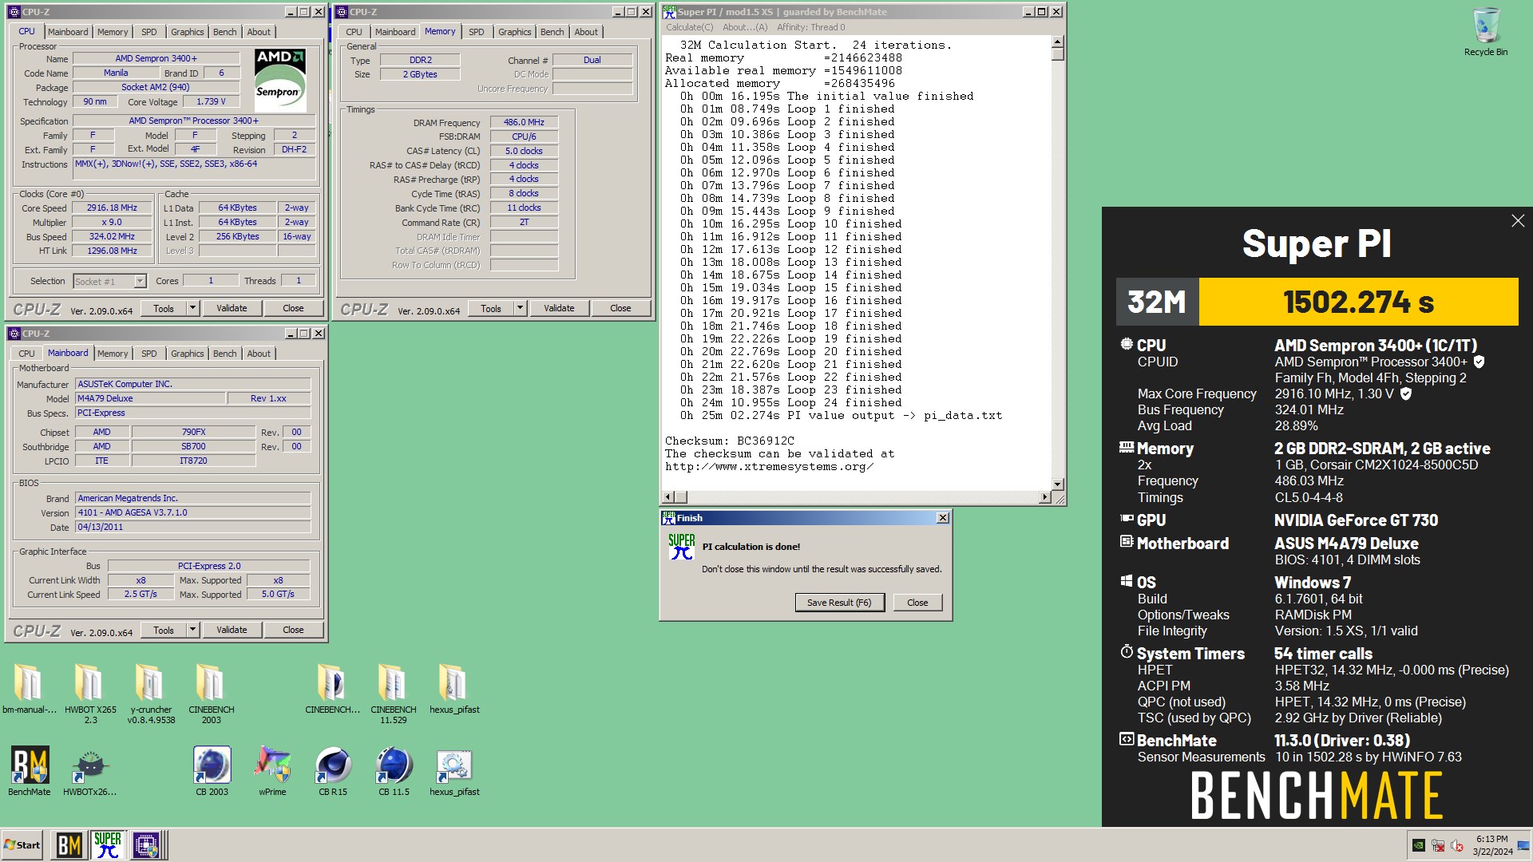Open Bench tab in top-left CPU-Z window
Image resolution: width=1533 pixels, height=862 pixels.
tap(224, 32)
